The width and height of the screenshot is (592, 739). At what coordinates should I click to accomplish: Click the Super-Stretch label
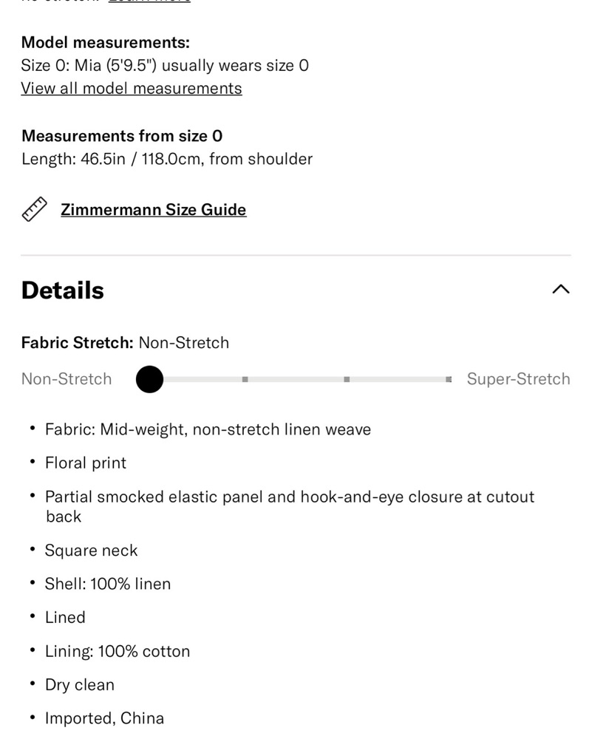point(519,379)
